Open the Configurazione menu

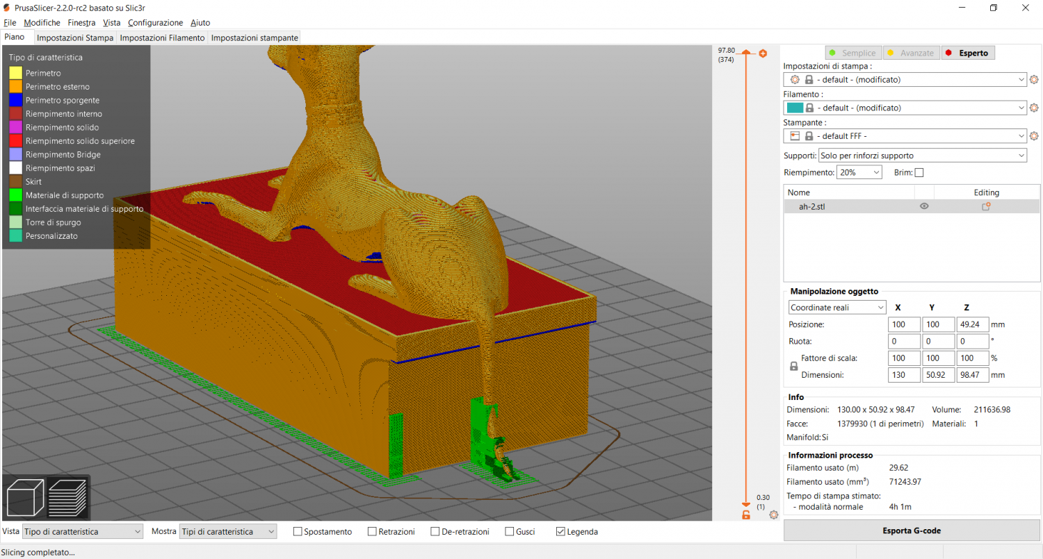click(155, 23)
